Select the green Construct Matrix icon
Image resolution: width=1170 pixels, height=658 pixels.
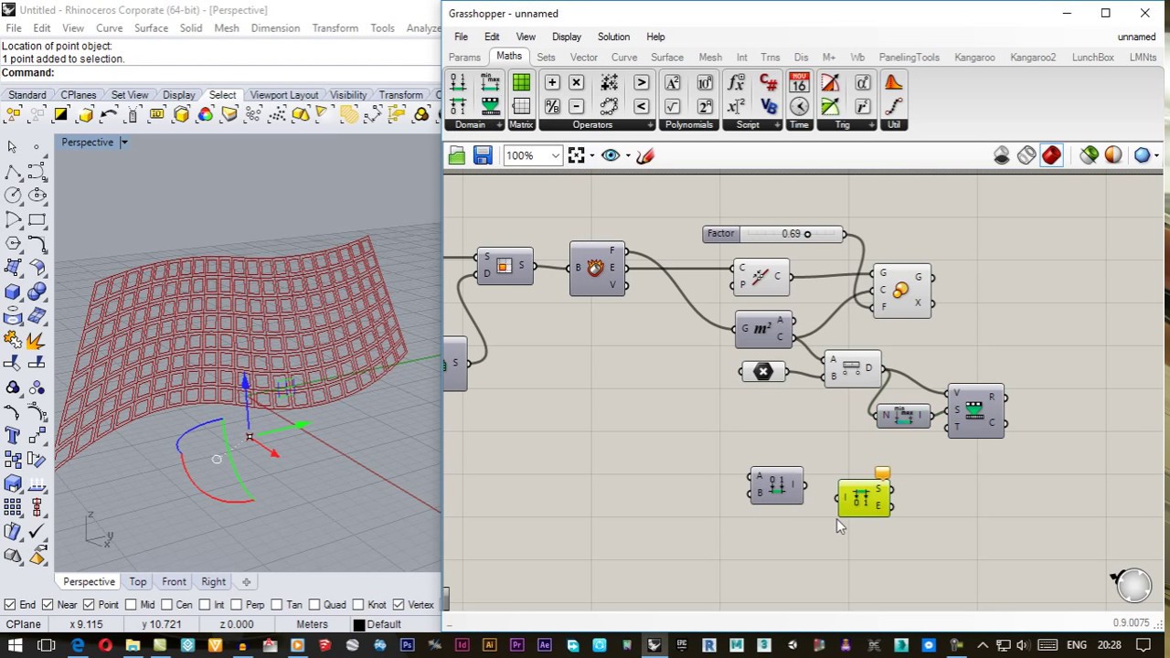tap(521, 83)
